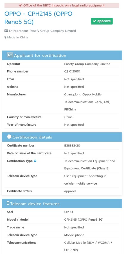Click the Certificate status approve value
This screenshot has width=124, height=254.
(70, 191)
